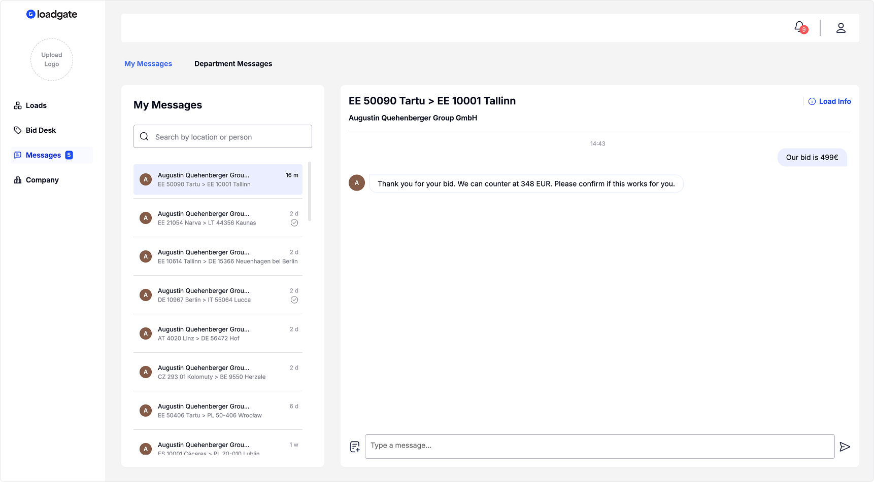874x482 pixels.
Task: Open Loads in the sidebar
Action: pos(36,105)
